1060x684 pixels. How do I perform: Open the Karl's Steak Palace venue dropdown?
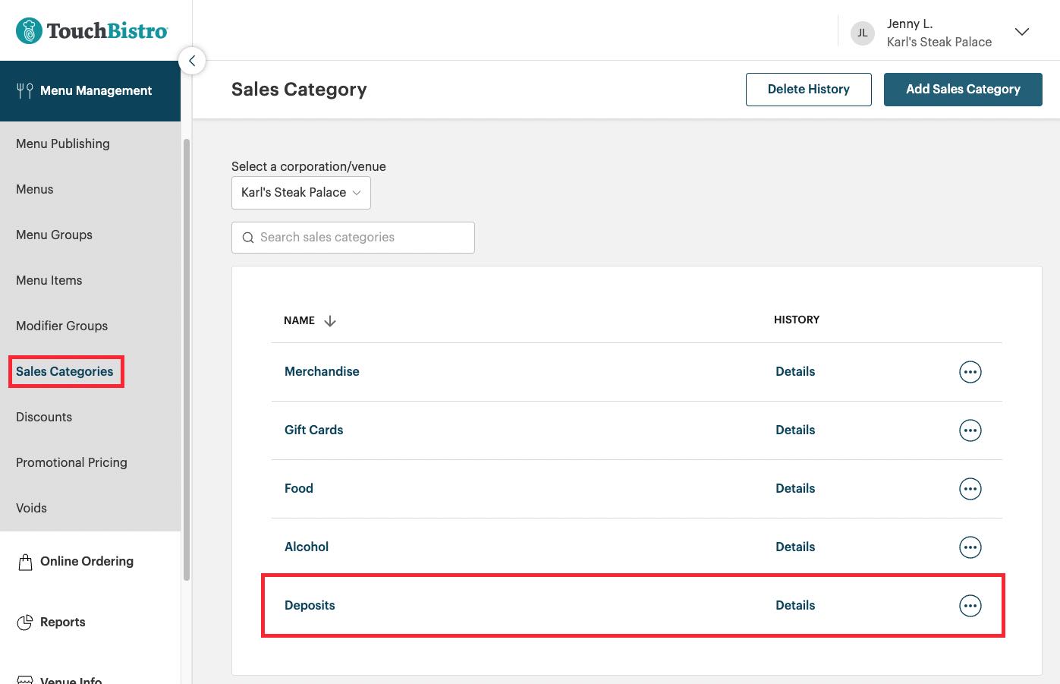pos(300,192)
